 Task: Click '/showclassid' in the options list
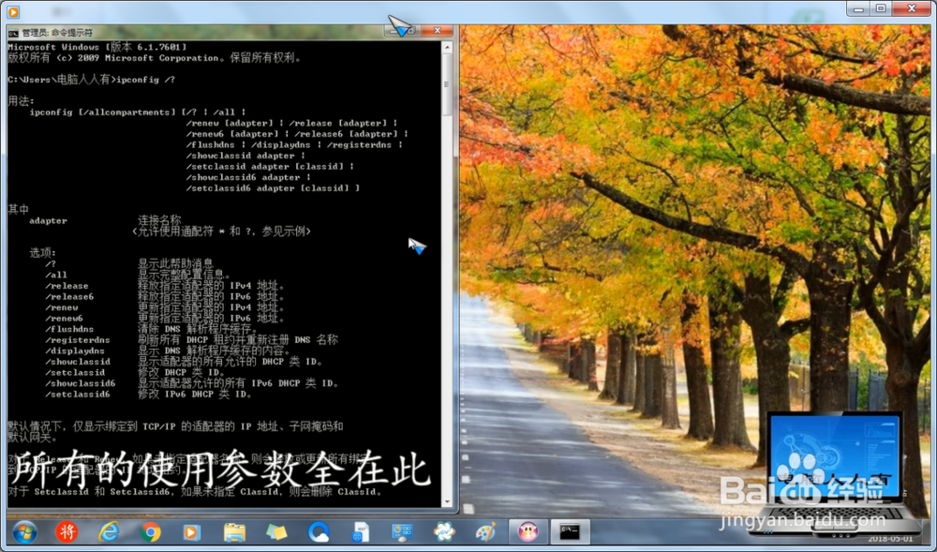(x=78, y=362)
